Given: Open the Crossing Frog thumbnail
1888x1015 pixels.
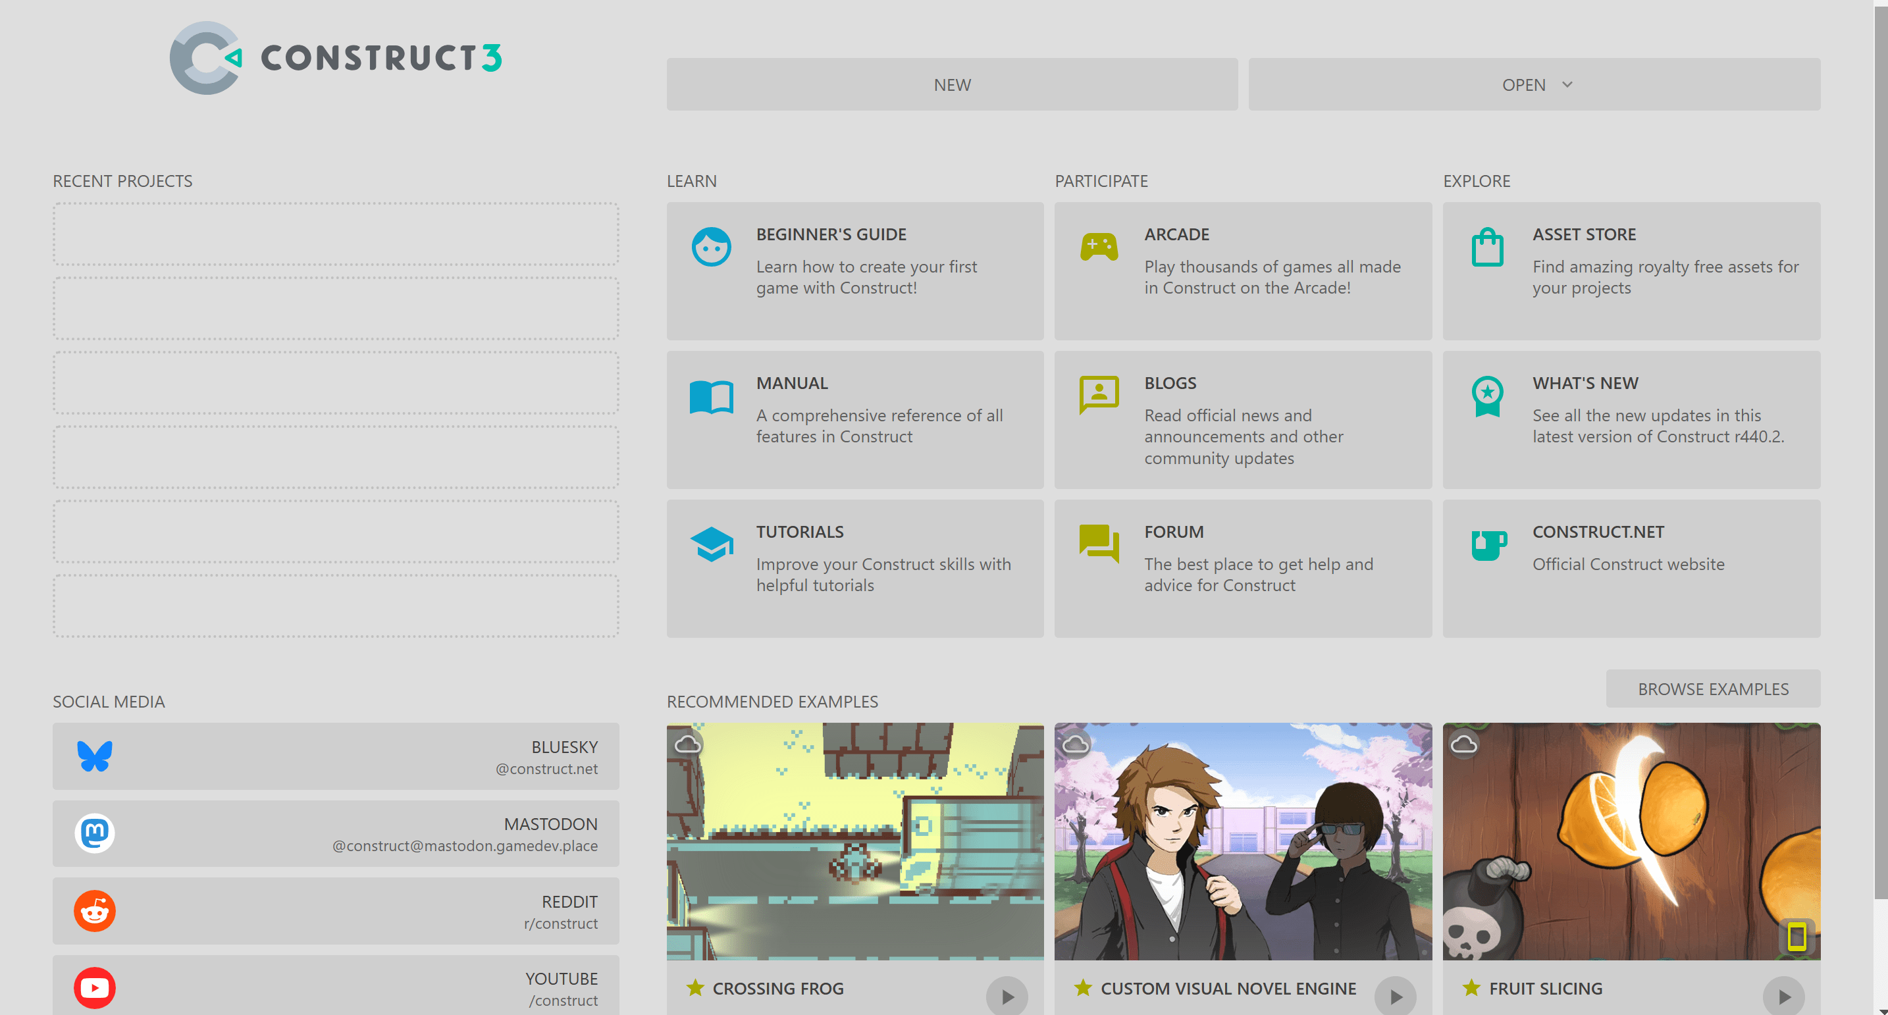Looking at the screenshot, I should [854, 841].
